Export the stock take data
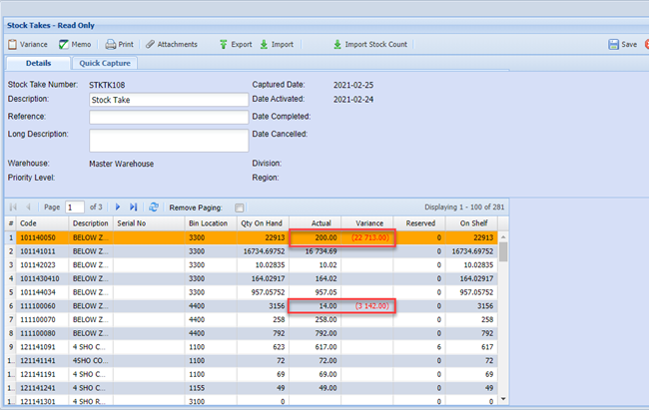 point(234,45)
